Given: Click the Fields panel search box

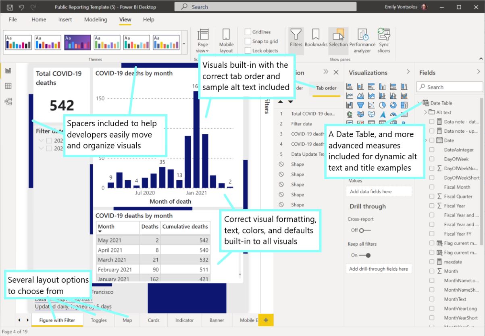Looking at the screenshot, I should tap(449, 86).
